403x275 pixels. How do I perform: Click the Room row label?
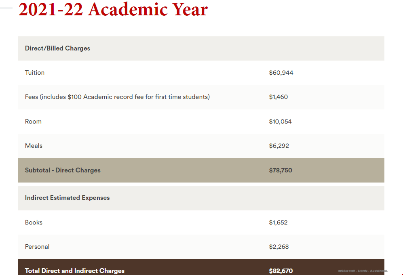(x=33, y=122)
